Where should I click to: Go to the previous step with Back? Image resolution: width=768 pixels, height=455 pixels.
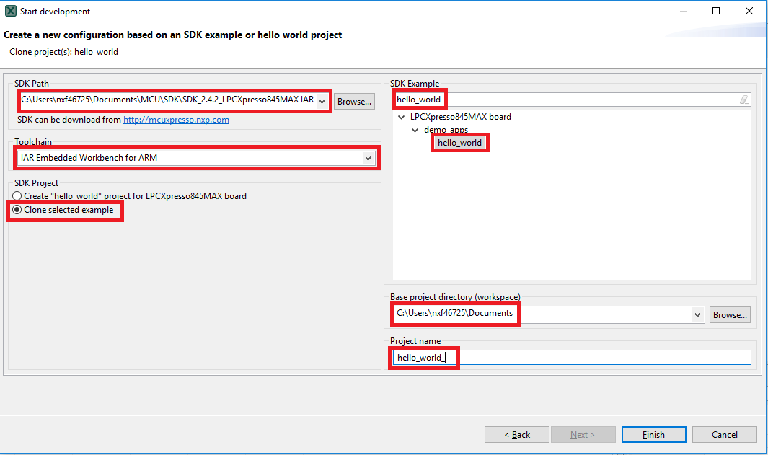pos(516,435)
